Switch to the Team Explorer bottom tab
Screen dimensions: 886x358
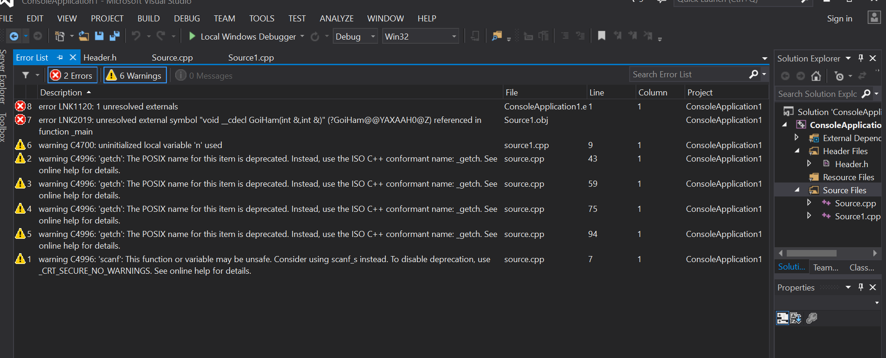point(825,267)
